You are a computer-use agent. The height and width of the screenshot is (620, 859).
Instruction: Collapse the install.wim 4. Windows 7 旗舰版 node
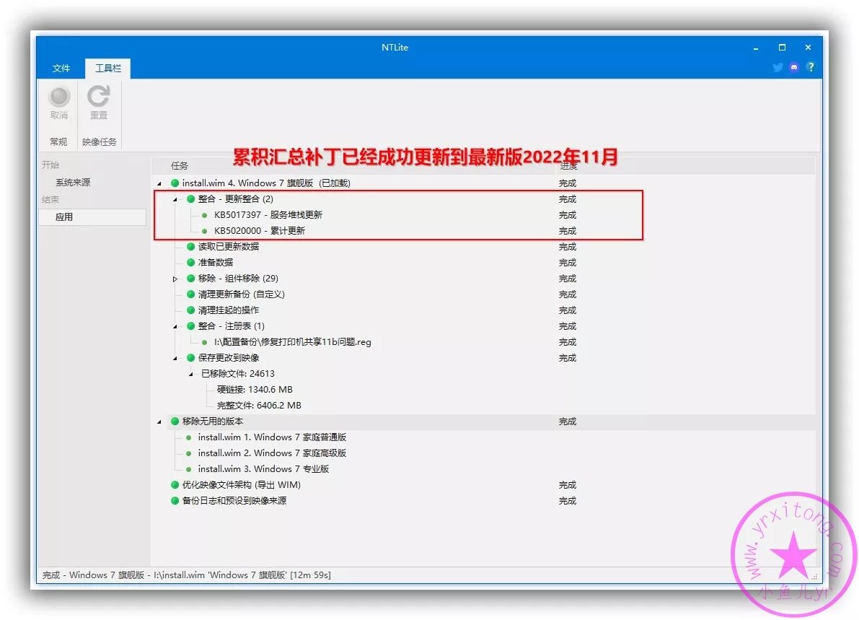coord(159,183)
